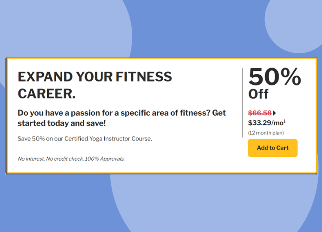Click the passion for fitness subheading text
The width and height of the screenshot is (322, 232).
122,118
